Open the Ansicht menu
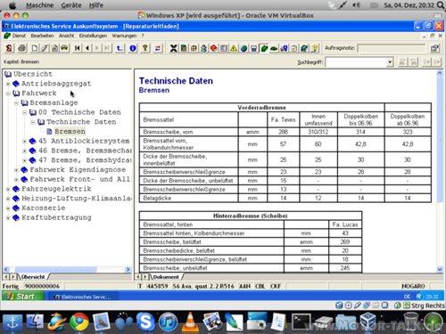This screenshot has height=334, width=446. [66, 36]
